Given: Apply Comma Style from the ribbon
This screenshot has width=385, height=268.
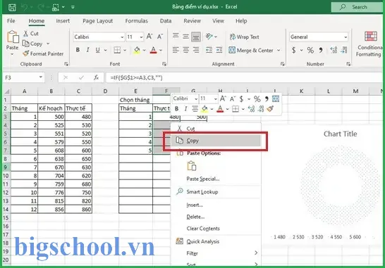Looking at the screenshot, I should click(321, 50).
